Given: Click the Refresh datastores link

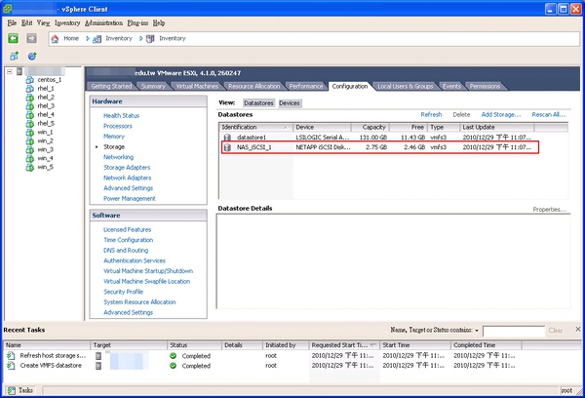Looking at the screenshot, I should (431, 115).
